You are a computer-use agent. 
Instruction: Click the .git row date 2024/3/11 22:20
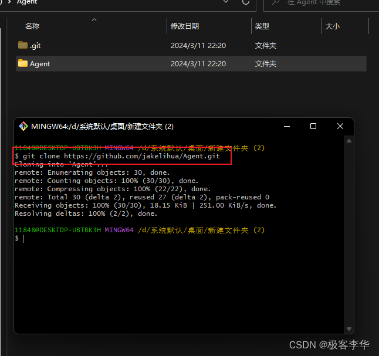pyautogui.click(x=198, y=45)
